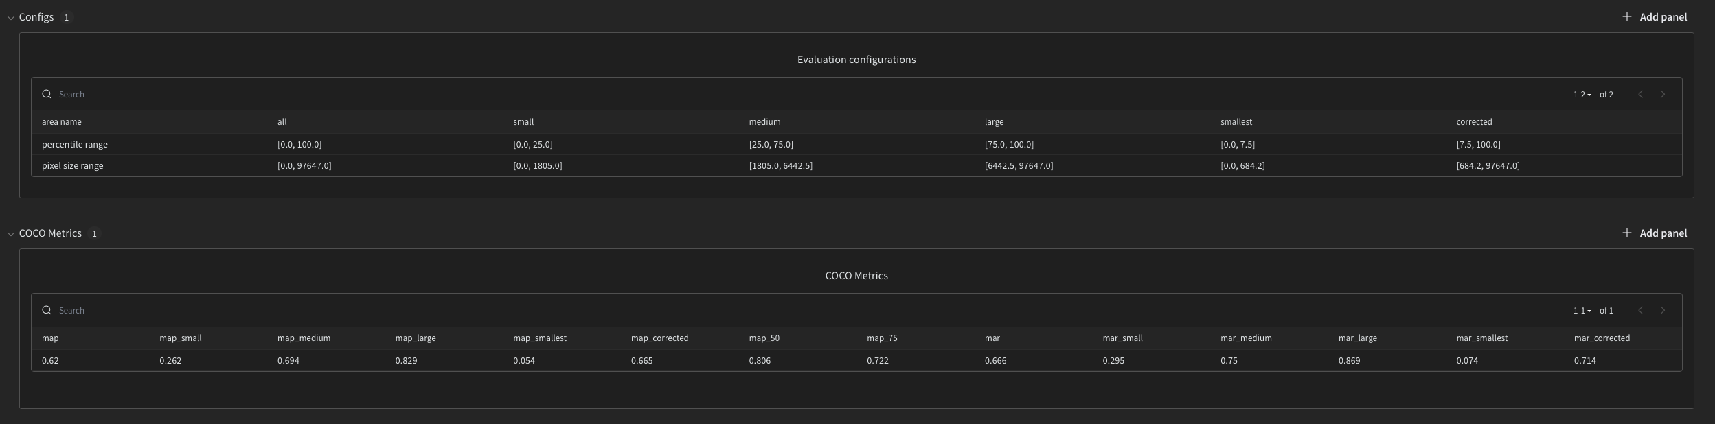Select the percentile range row

click(x=75, y=145)
